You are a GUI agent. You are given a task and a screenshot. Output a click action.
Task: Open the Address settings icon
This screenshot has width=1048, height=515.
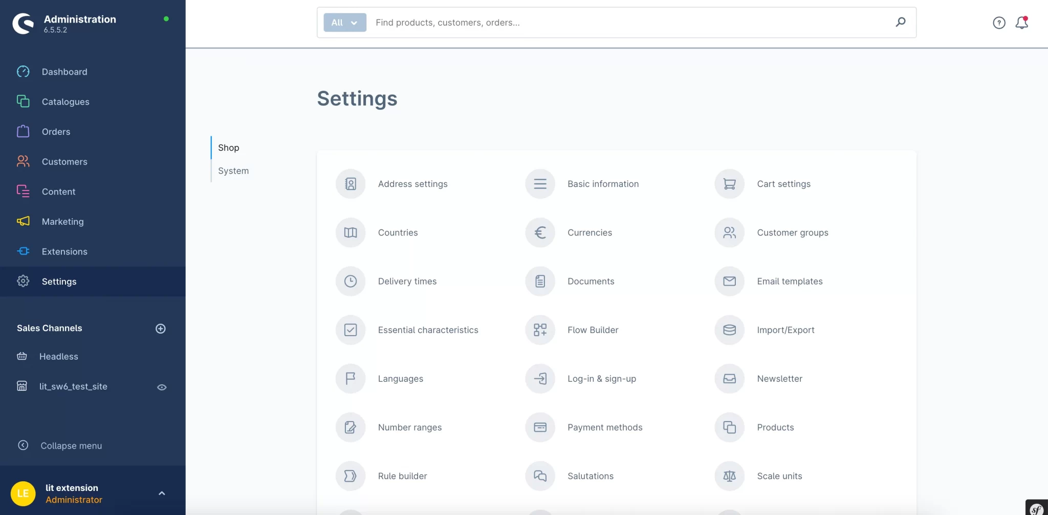350,183
